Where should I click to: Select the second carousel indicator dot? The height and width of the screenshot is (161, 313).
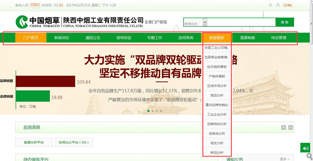[x=153, y=111]
